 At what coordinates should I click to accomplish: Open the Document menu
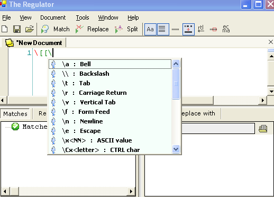(53, 17)
